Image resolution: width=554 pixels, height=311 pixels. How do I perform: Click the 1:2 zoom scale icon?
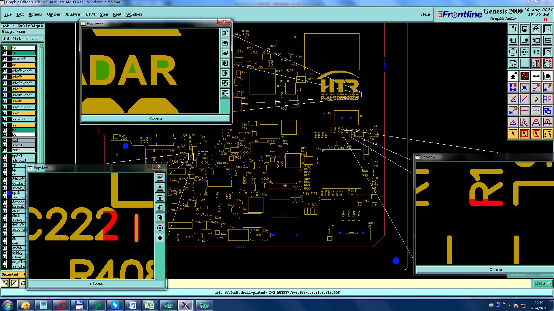click(536, 52)
